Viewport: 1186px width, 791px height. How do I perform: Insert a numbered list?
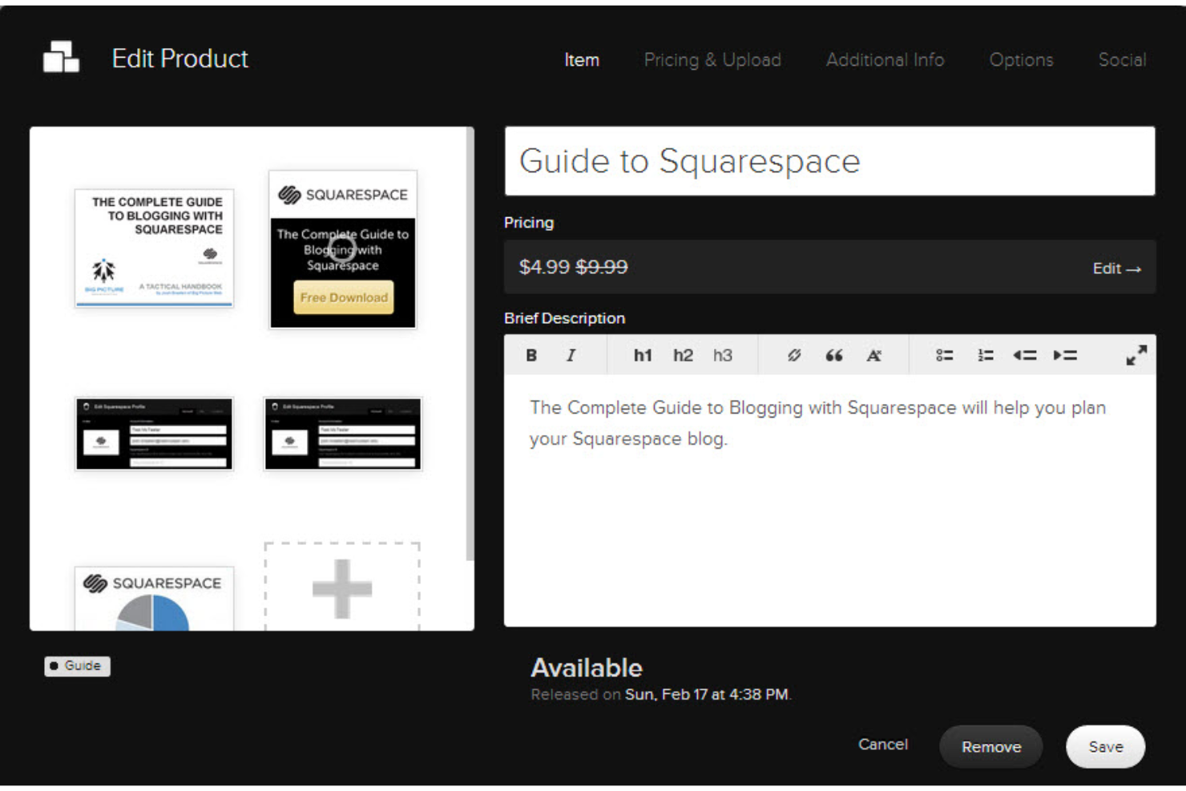pyautogui.click(x=986, y=355)
